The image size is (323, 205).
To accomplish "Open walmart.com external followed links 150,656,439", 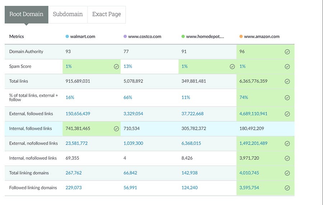I will tap(78, 114).
